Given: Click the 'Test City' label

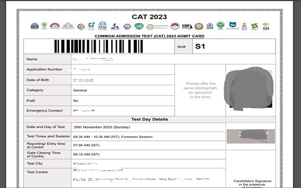Looking at the screenshot, I should click(x=34, y=164).
